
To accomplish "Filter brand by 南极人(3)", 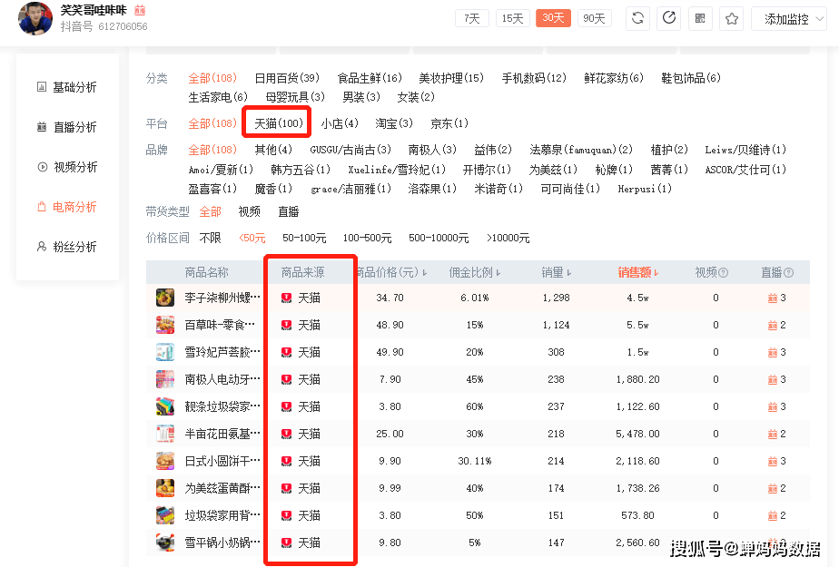I will [x=432, y=150].
